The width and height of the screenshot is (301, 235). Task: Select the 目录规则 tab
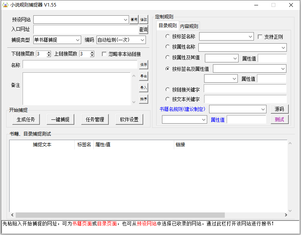pos(168,26)
